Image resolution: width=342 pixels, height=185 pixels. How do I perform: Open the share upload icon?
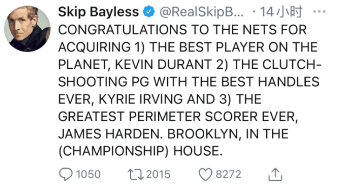point(275,174)
